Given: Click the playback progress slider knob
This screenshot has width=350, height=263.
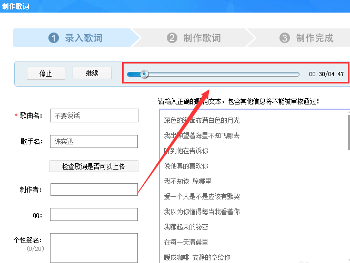Looking at the screenshot, I should click(144, 74).
